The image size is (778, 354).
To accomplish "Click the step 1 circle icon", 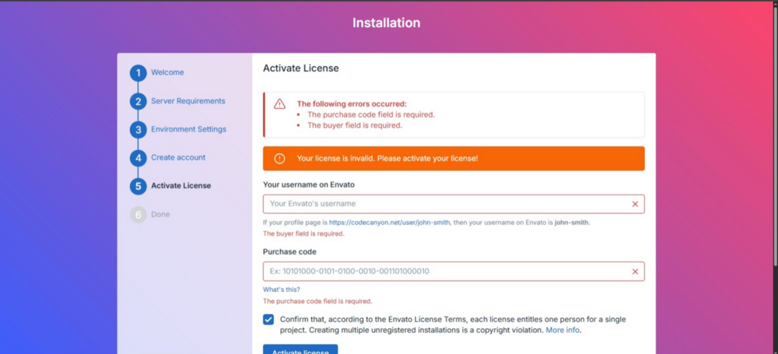I will click(x=138, y=73).
